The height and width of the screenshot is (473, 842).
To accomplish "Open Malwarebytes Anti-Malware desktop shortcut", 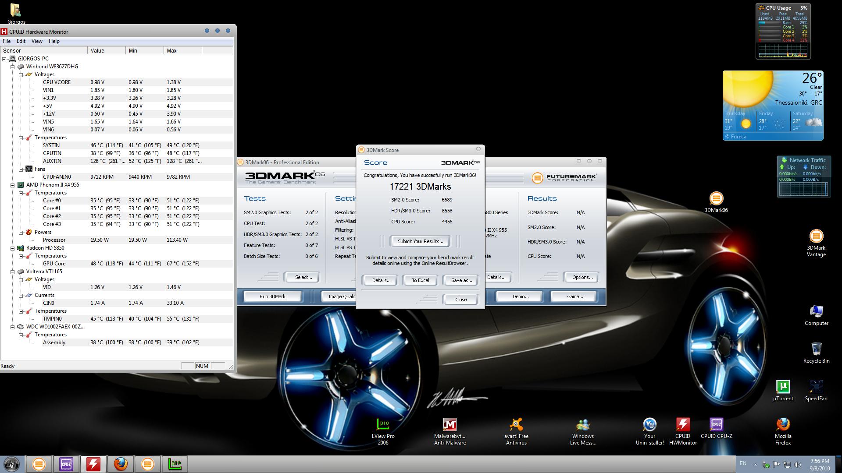I will tap(450, 431).
